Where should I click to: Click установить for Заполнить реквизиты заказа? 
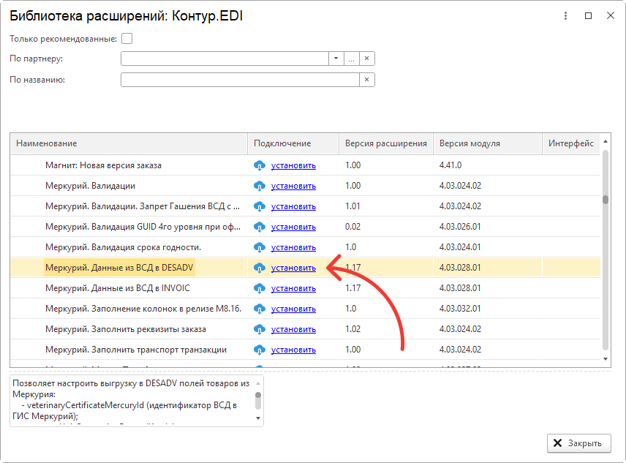tap(293, 329)
